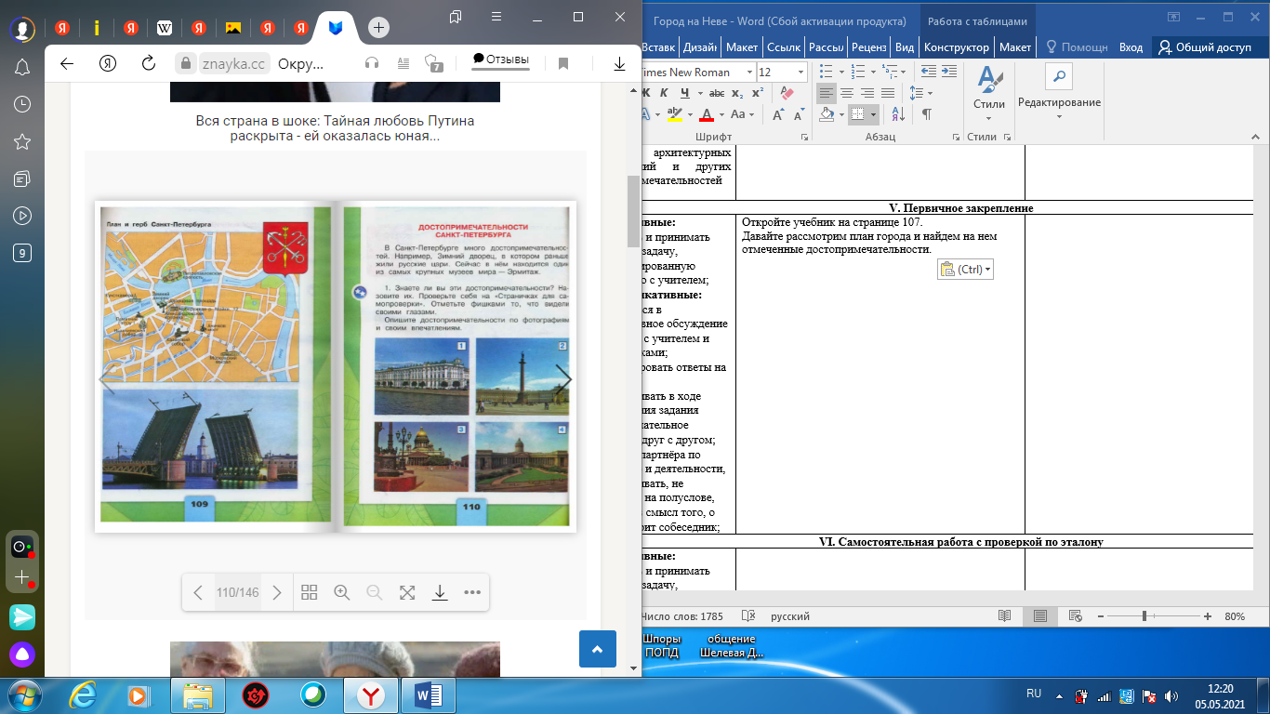Go to previous page in viewer toolbar
This screenshot has width=1270, height=714.
[198, 592]
